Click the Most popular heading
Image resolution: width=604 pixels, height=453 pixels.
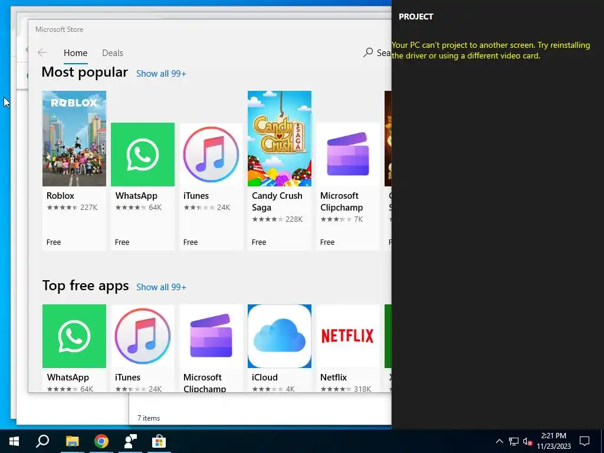(x=85, y=73)
